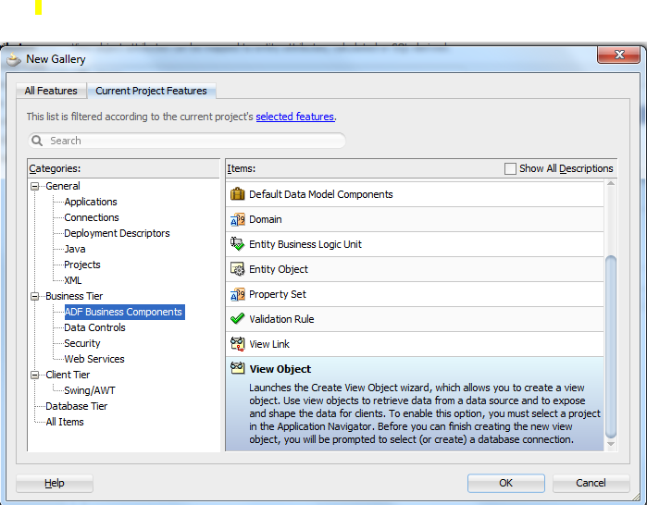The height and width of the screenshot is (505, 647).
Task: Click the Validation Rule green checkmark icon
Action: [237, 319]
